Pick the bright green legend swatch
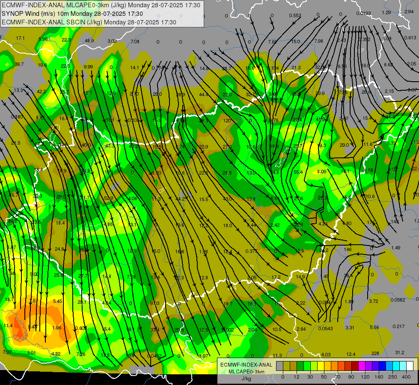The image size is (419, 385). click(x=307, y=366)
